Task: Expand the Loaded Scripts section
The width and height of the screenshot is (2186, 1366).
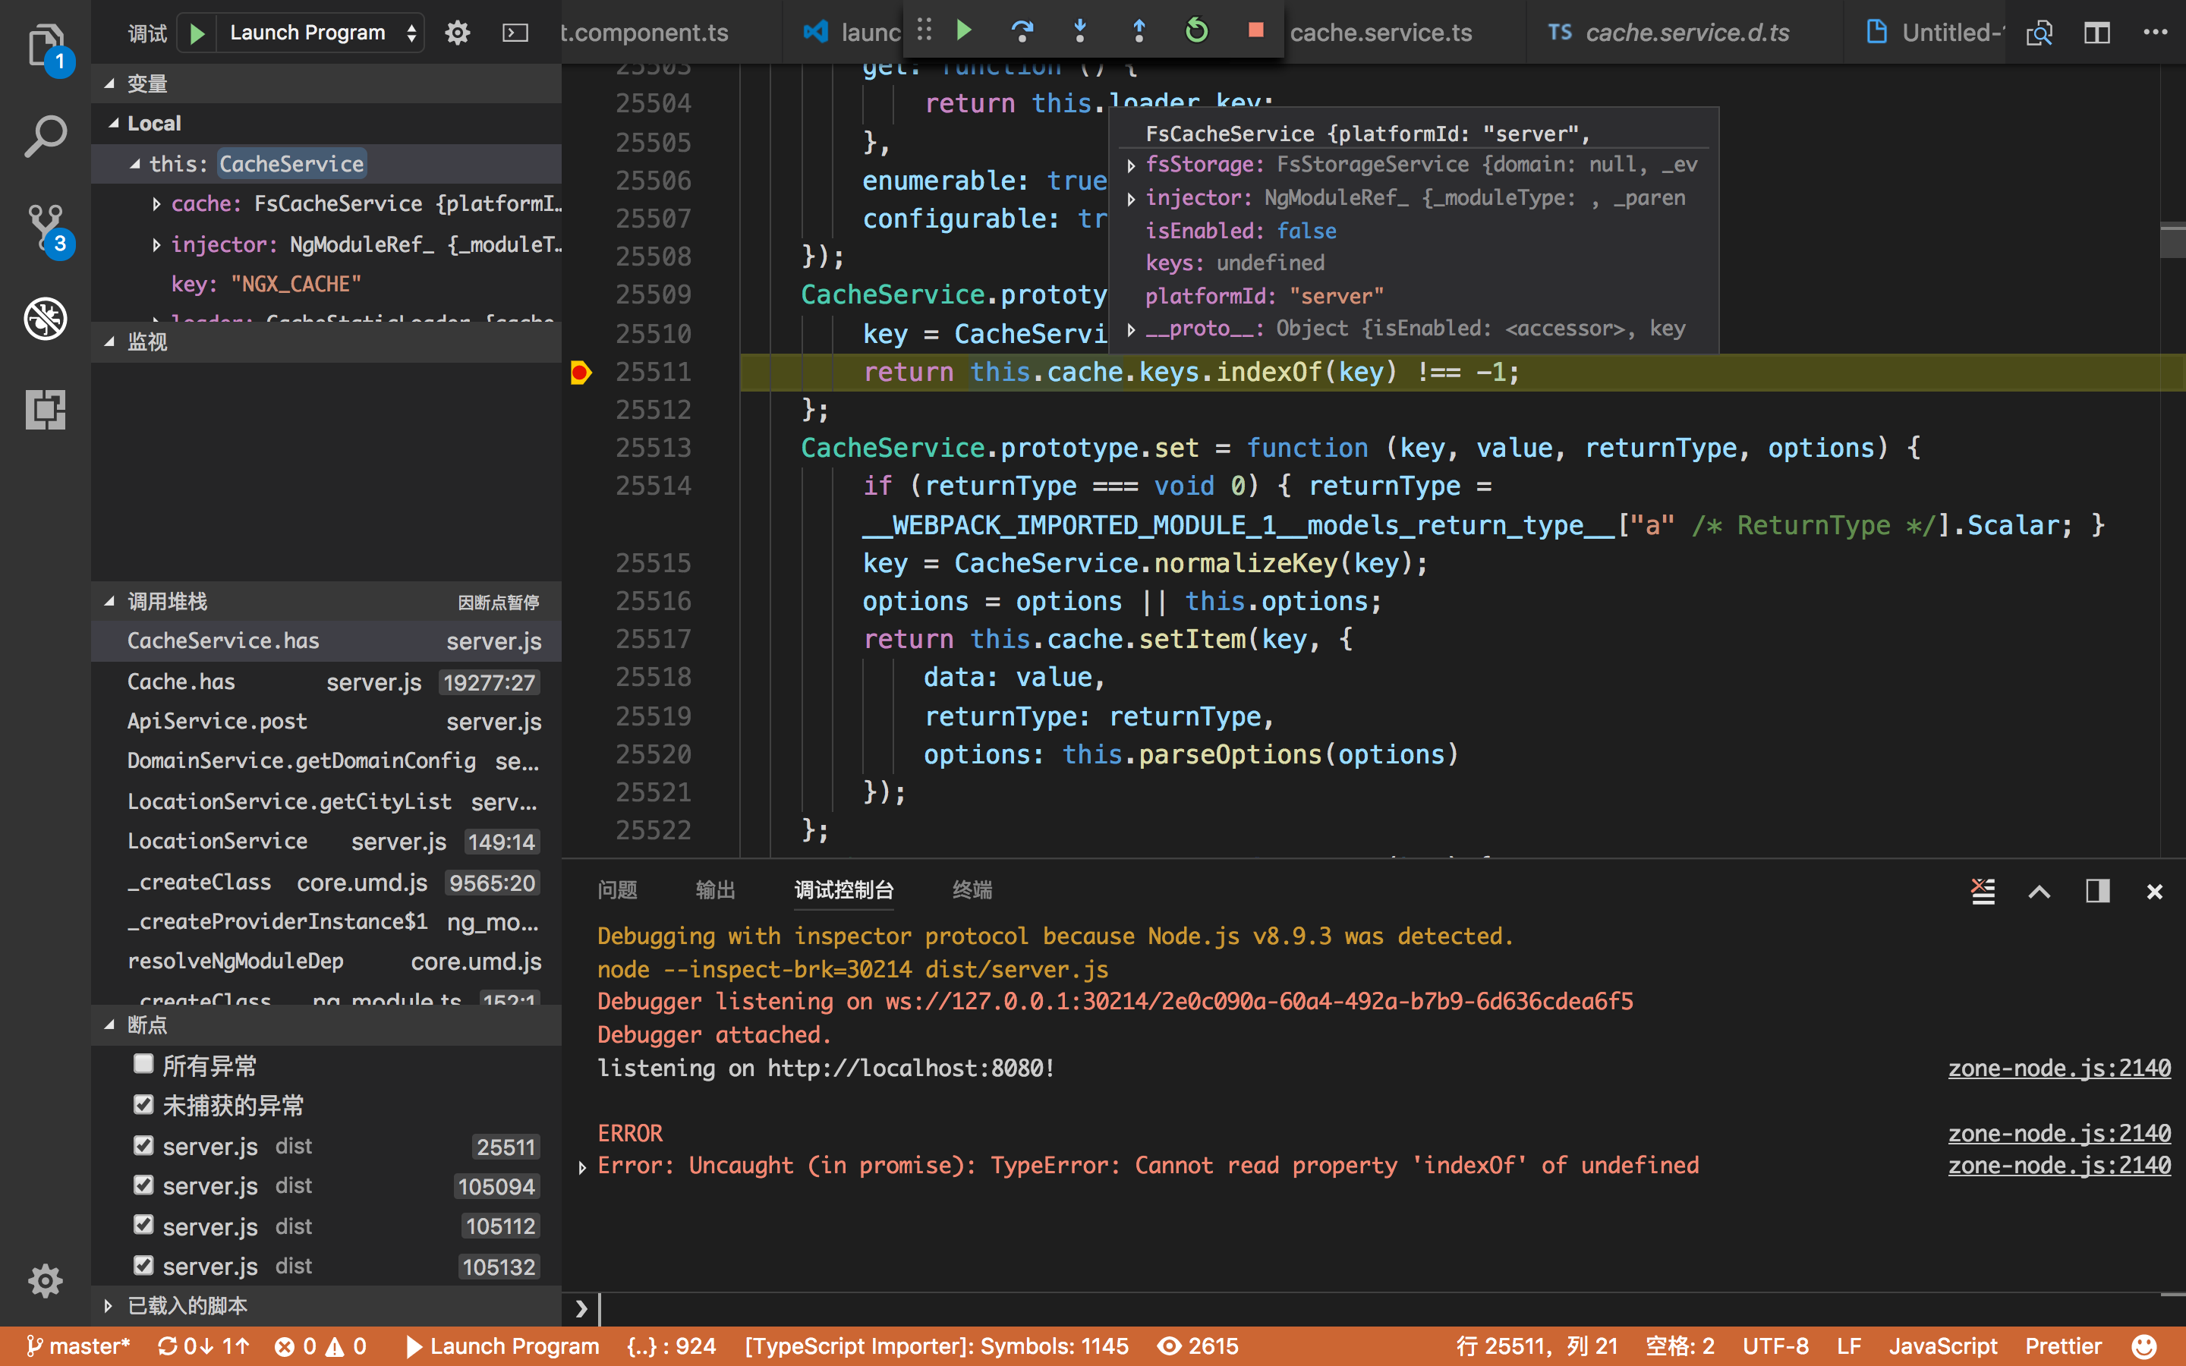Action: 109,1305
